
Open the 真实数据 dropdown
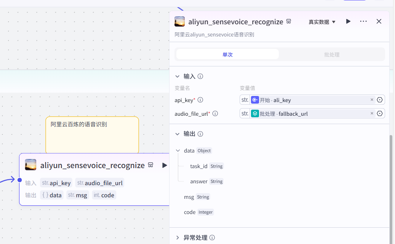pos(322,22)
